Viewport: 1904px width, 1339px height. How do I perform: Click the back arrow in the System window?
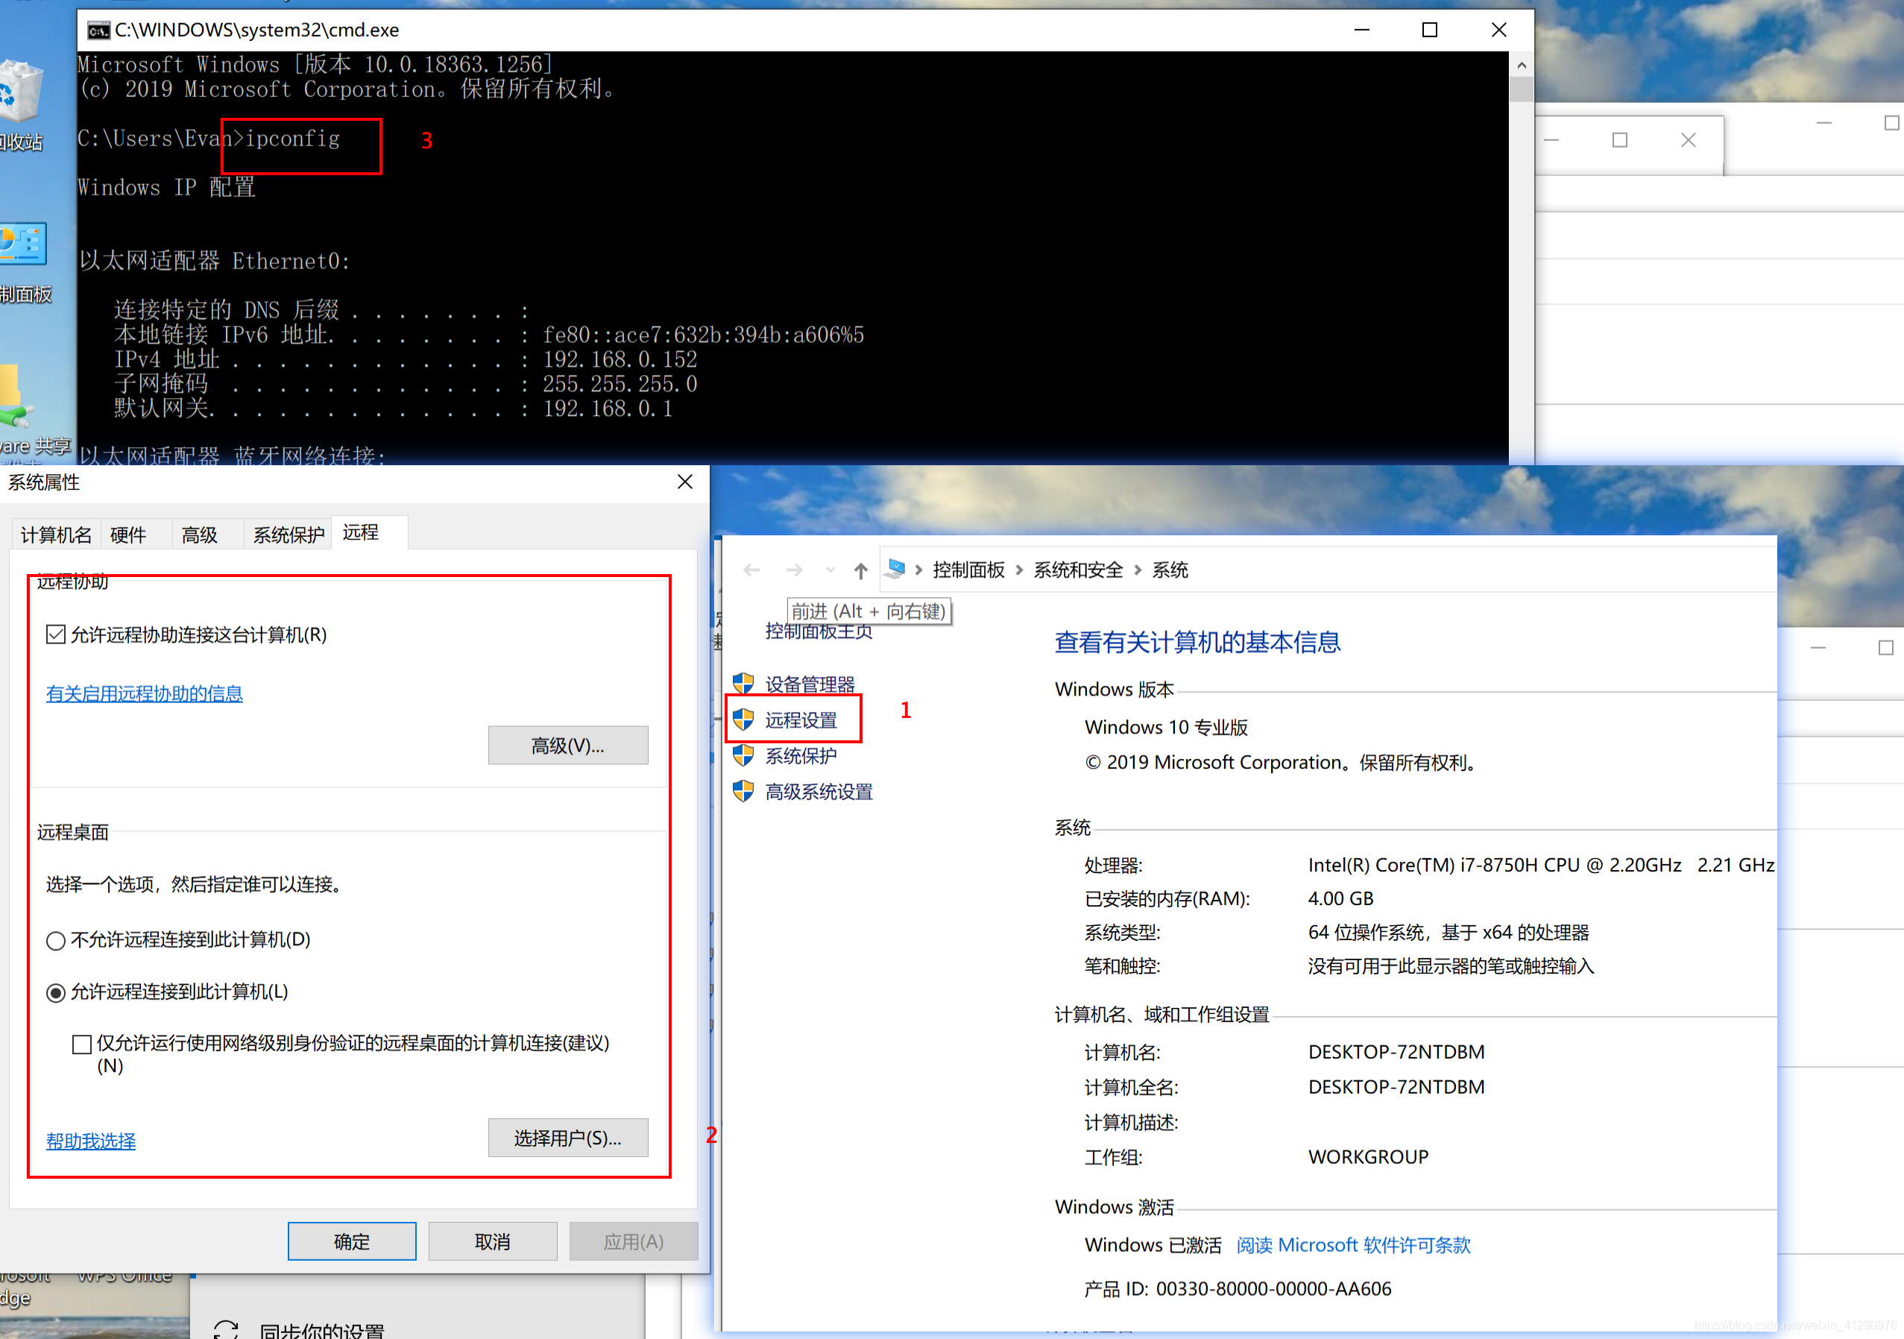751,570
